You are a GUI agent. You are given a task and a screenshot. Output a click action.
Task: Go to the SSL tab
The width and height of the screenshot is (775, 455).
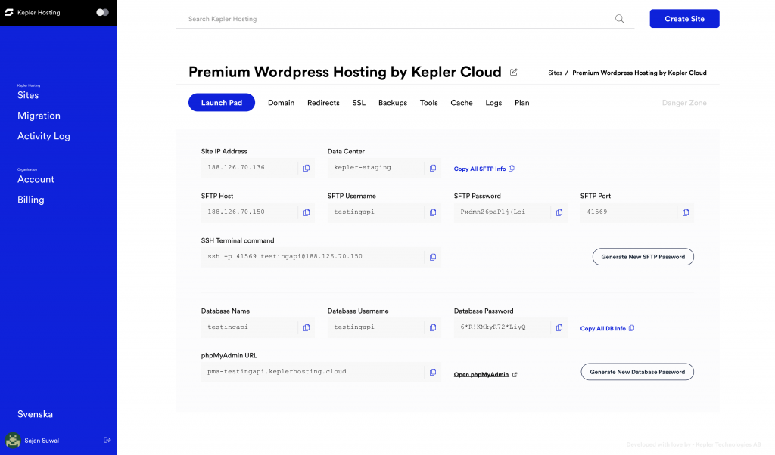point(359,103)
